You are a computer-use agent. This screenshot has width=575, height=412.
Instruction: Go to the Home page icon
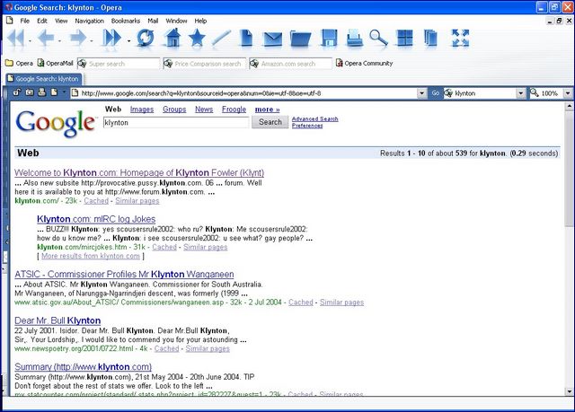coord(173,38)
